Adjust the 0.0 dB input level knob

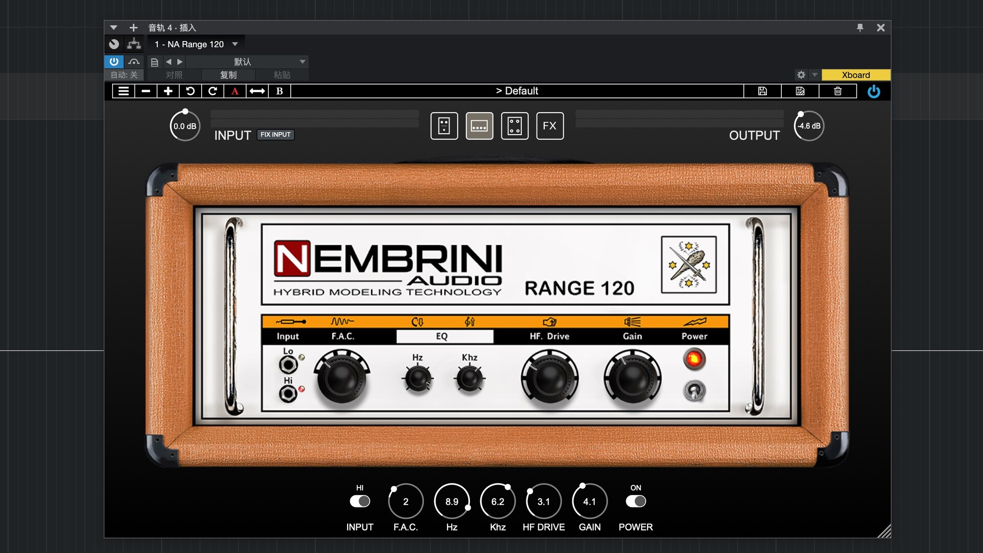pos(185,126)
